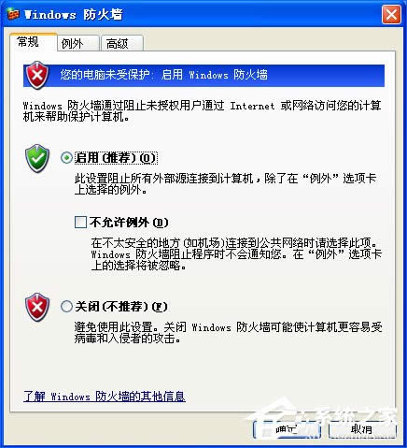Viewport: 407px width, 448px height.
Task: Confirm with the 确定 button
Action: coord(287,429)
